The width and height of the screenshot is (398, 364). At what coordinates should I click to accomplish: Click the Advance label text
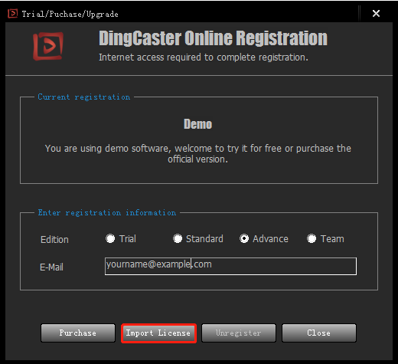[x=270, y=239]
